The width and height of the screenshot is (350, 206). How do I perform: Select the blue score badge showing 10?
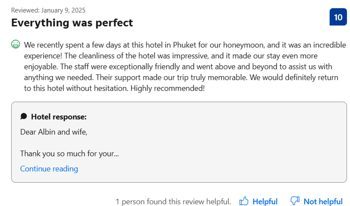tap(338, 17)
